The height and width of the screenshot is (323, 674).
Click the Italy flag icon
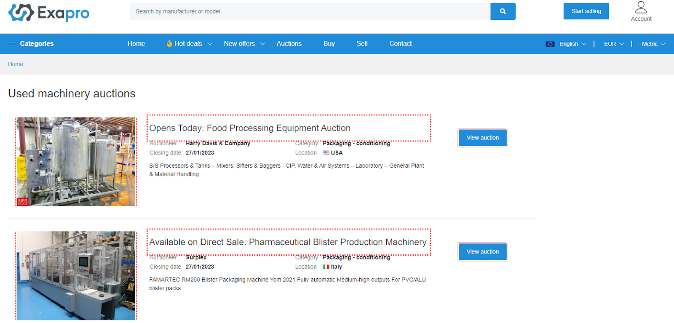[x=326, y=267]
